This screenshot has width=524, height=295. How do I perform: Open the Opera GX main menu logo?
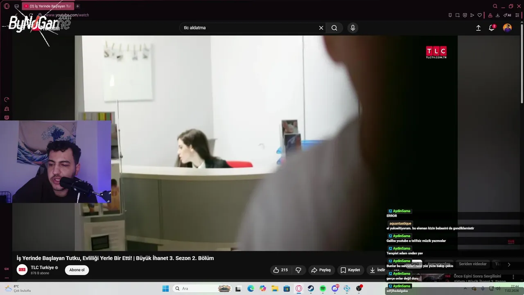[x=7, y=6]
